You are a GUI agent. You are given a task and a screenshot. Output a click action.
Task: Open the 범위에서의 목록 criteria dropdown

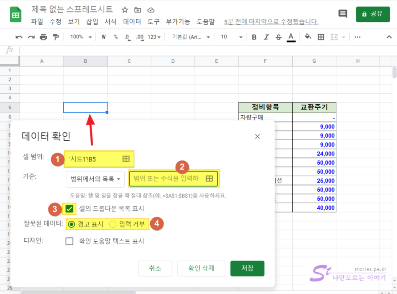point(95,179)
